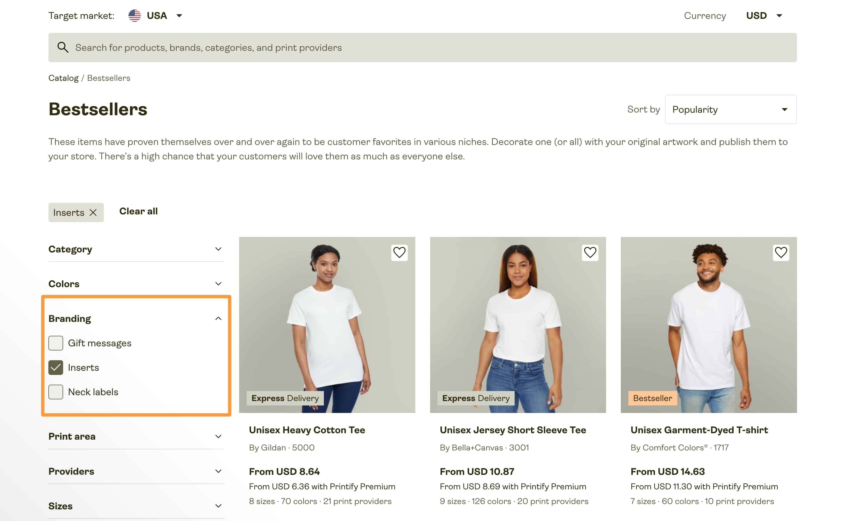This screenshot has height=521, width=846.
Task: Favorite the Unisex Jersey Short Sleeve Tee
Action: coord(590,252)
